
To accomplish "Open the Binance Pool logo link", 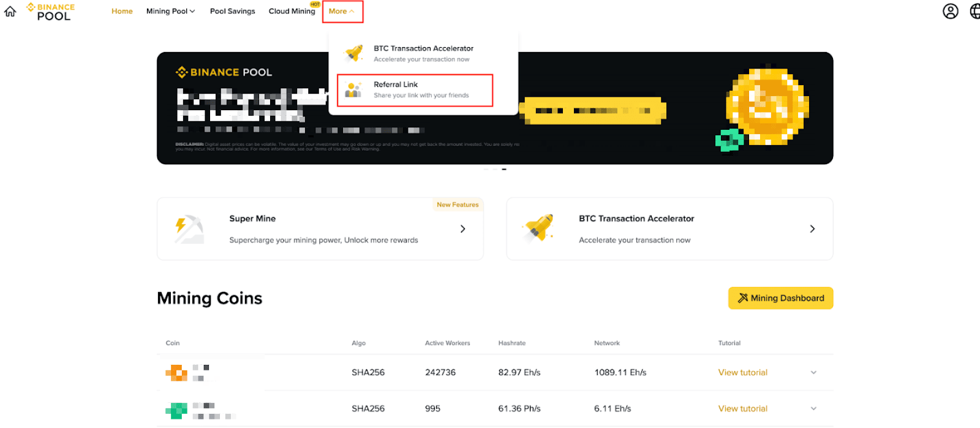I will coord(50,12).
